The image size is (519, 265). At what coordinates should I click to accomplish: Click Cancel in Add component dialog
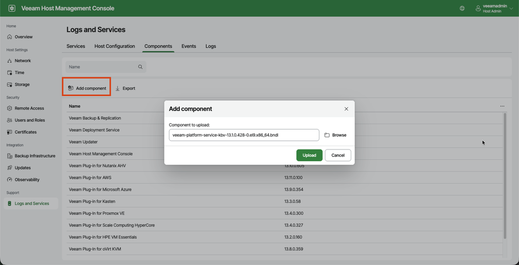(338, 155)
